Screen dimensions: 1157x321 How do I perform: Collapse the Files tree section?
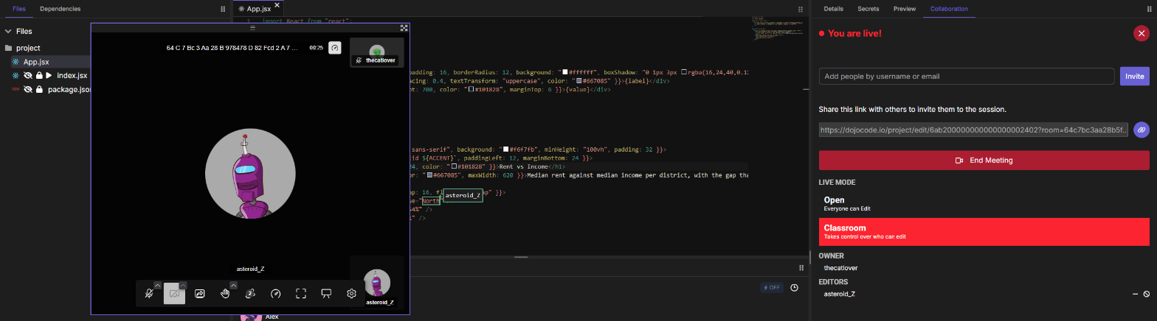tap(8, 32)
